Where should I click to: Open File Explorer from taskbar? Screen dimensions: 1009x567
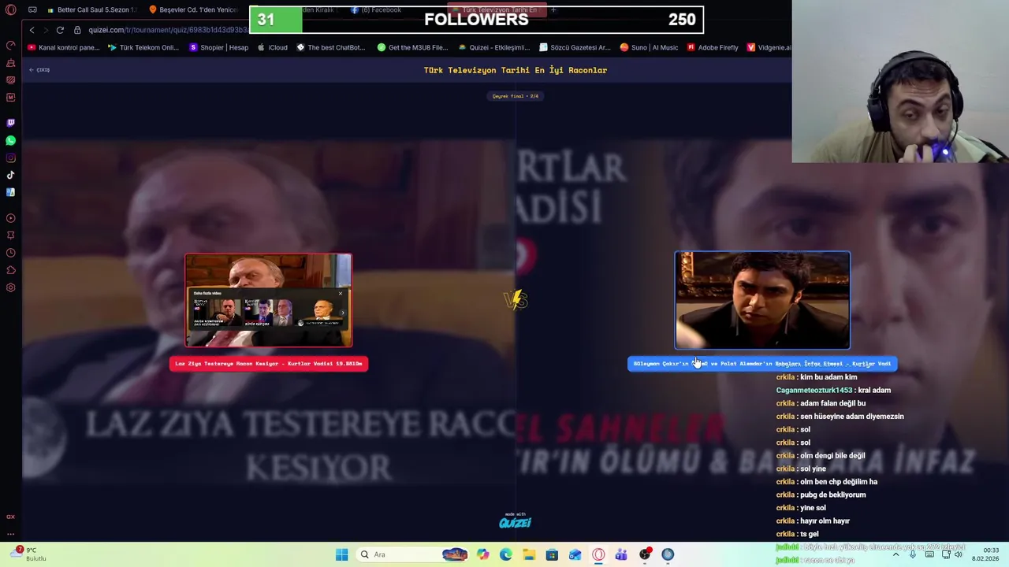point(529,554)
